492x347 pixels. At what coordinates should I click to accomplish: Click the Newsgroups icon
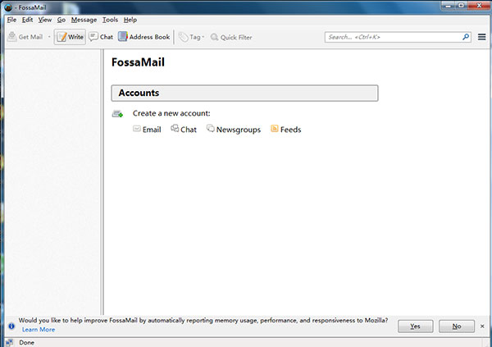click(211, 128)
